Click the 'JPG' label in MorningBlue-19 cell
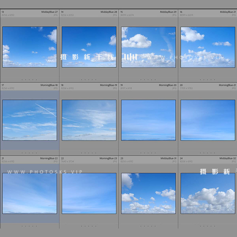Viewport: 237px width, 237px height. click(115, 88)
